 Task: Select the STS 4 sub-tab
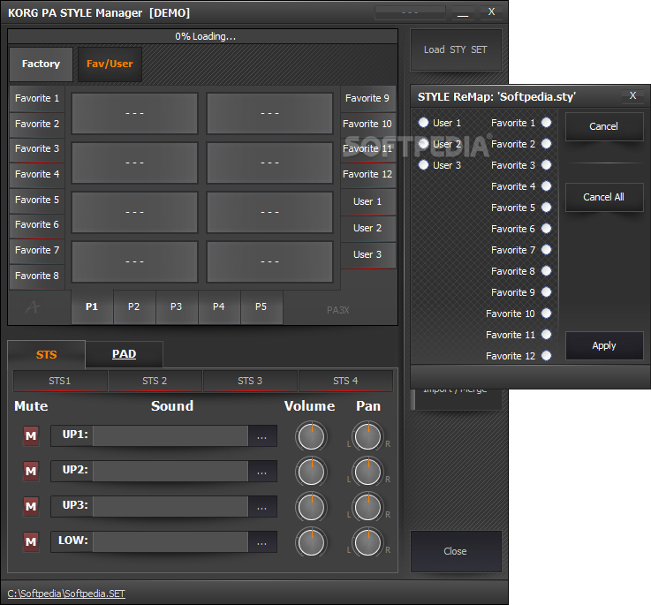[x=345, y=381]
